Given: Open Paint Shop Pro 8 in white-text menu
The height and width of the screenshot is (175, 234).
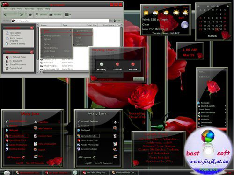Looking at the screenshot, I should click(88, 140).
